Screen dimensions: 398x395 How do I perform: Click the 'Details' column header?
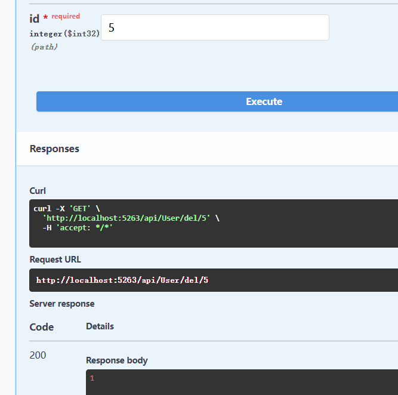[100, 326]
